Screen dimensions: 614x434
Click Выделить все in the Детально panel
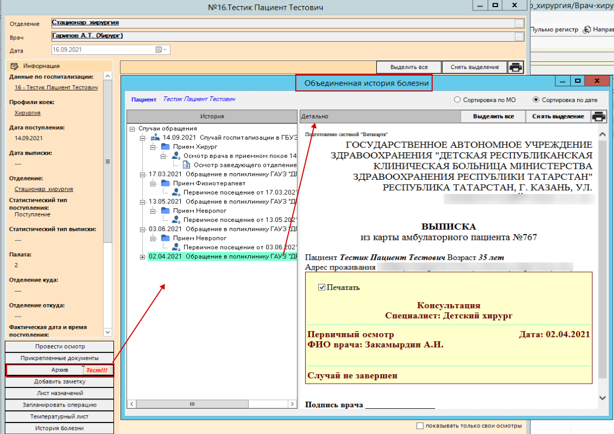coord(494,116)
